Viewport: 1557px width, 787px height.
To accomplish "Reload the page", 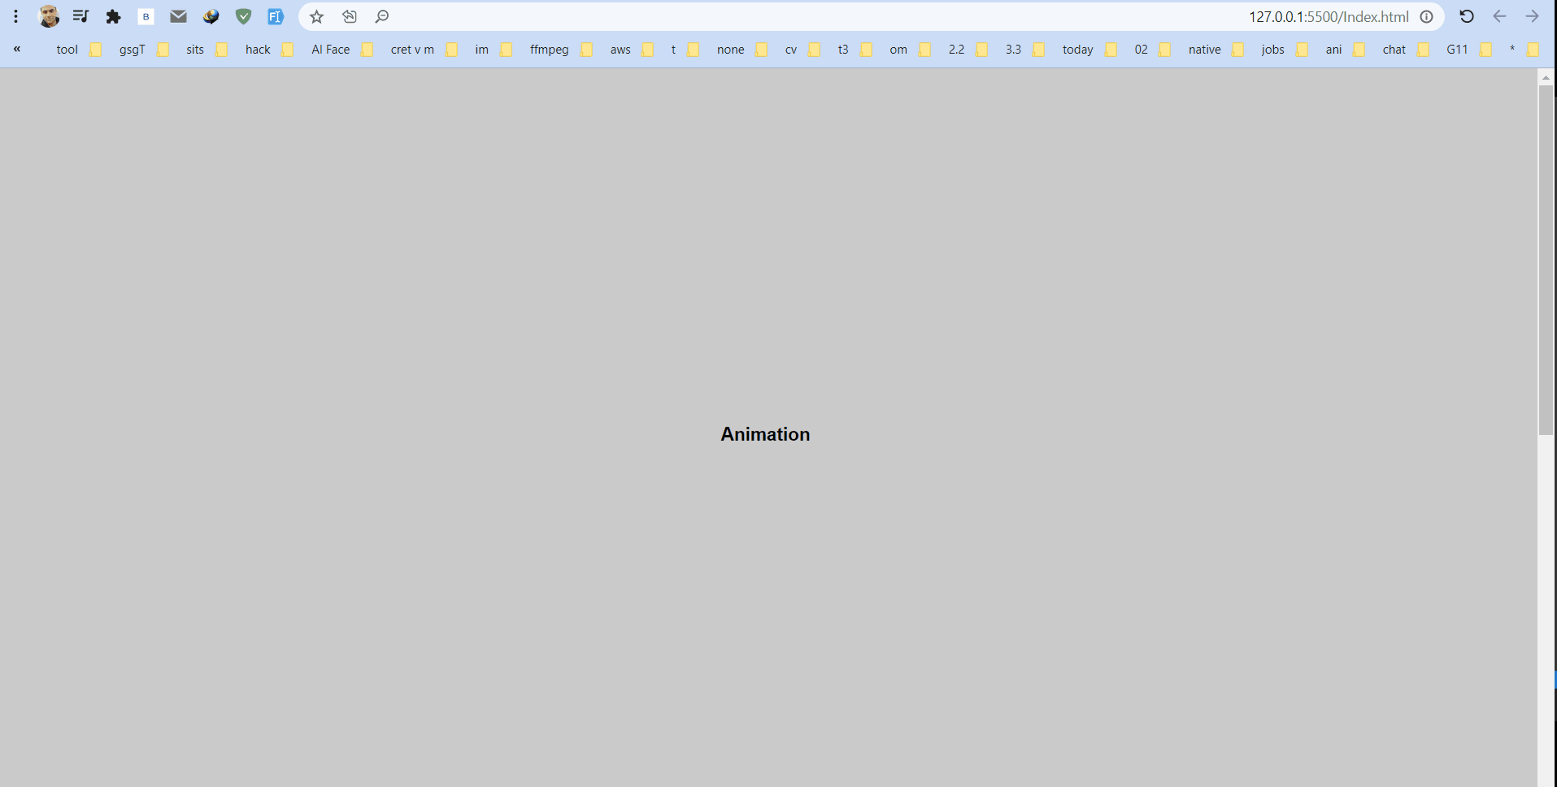I will (x=1467, y=16).
